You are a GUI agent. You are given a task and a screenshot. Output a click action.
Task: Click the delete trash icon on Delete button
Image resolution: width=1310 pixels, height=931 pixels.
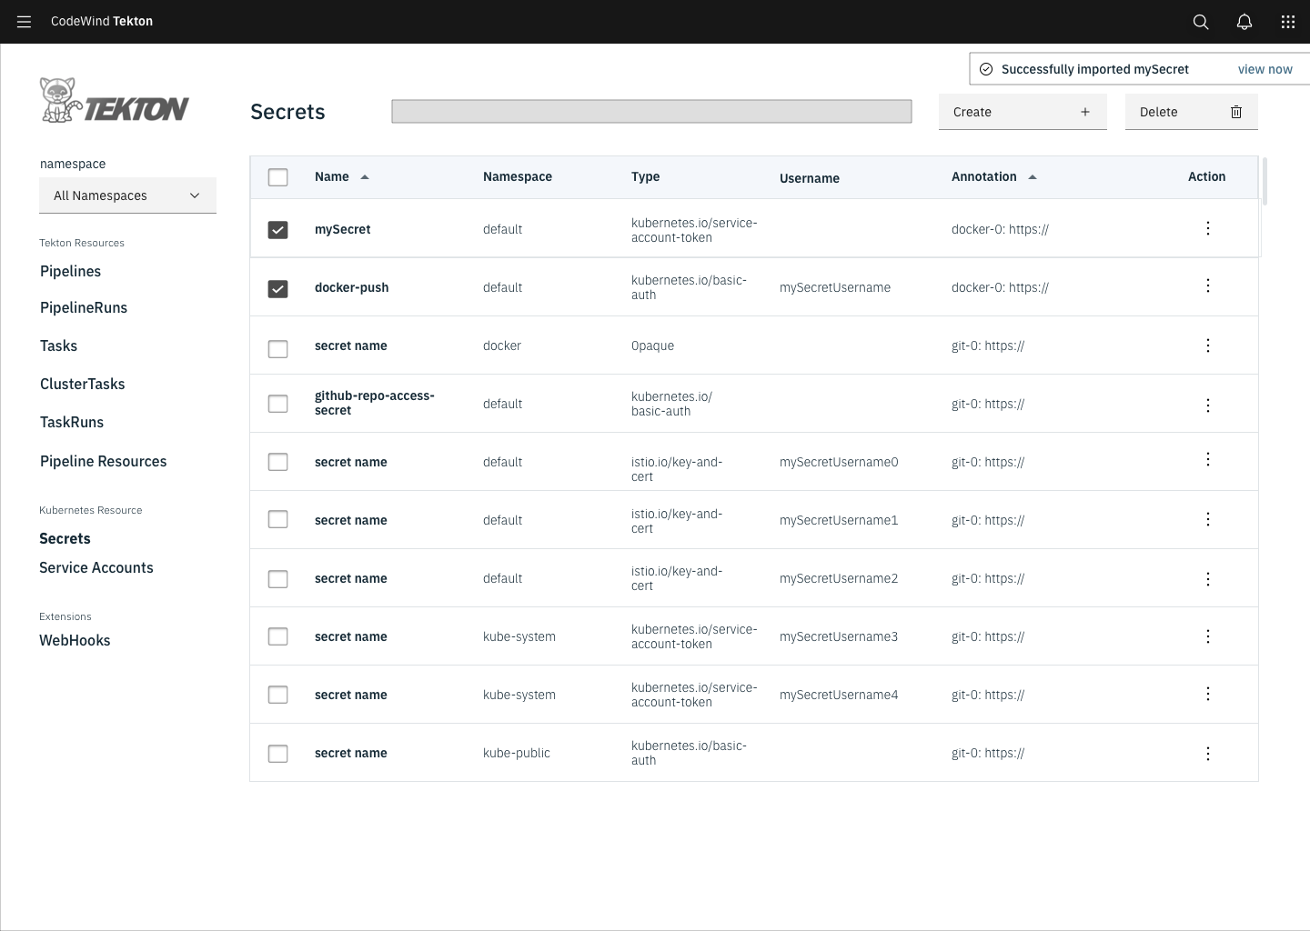[x=1235, y=112]
